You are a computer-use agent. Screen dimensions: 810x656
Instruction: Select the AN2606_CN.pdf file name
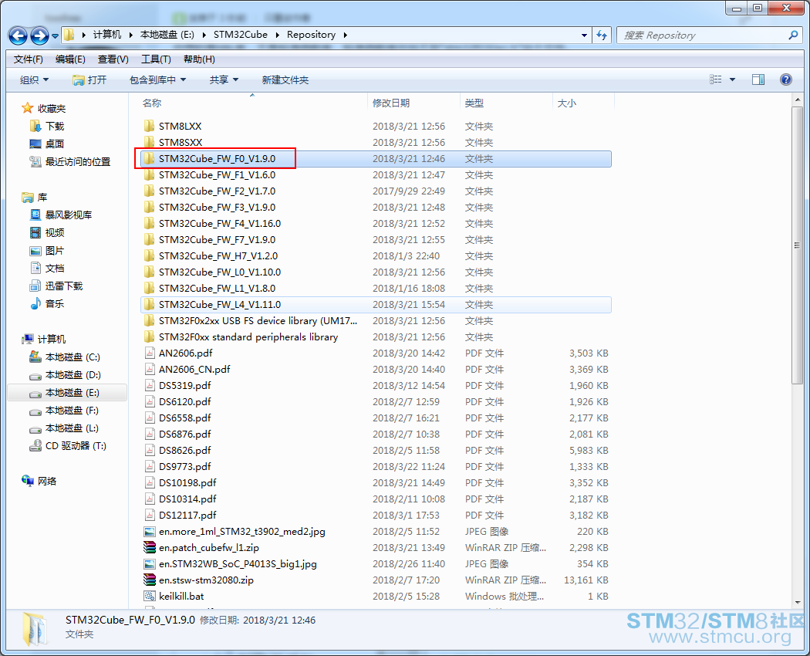194,369
